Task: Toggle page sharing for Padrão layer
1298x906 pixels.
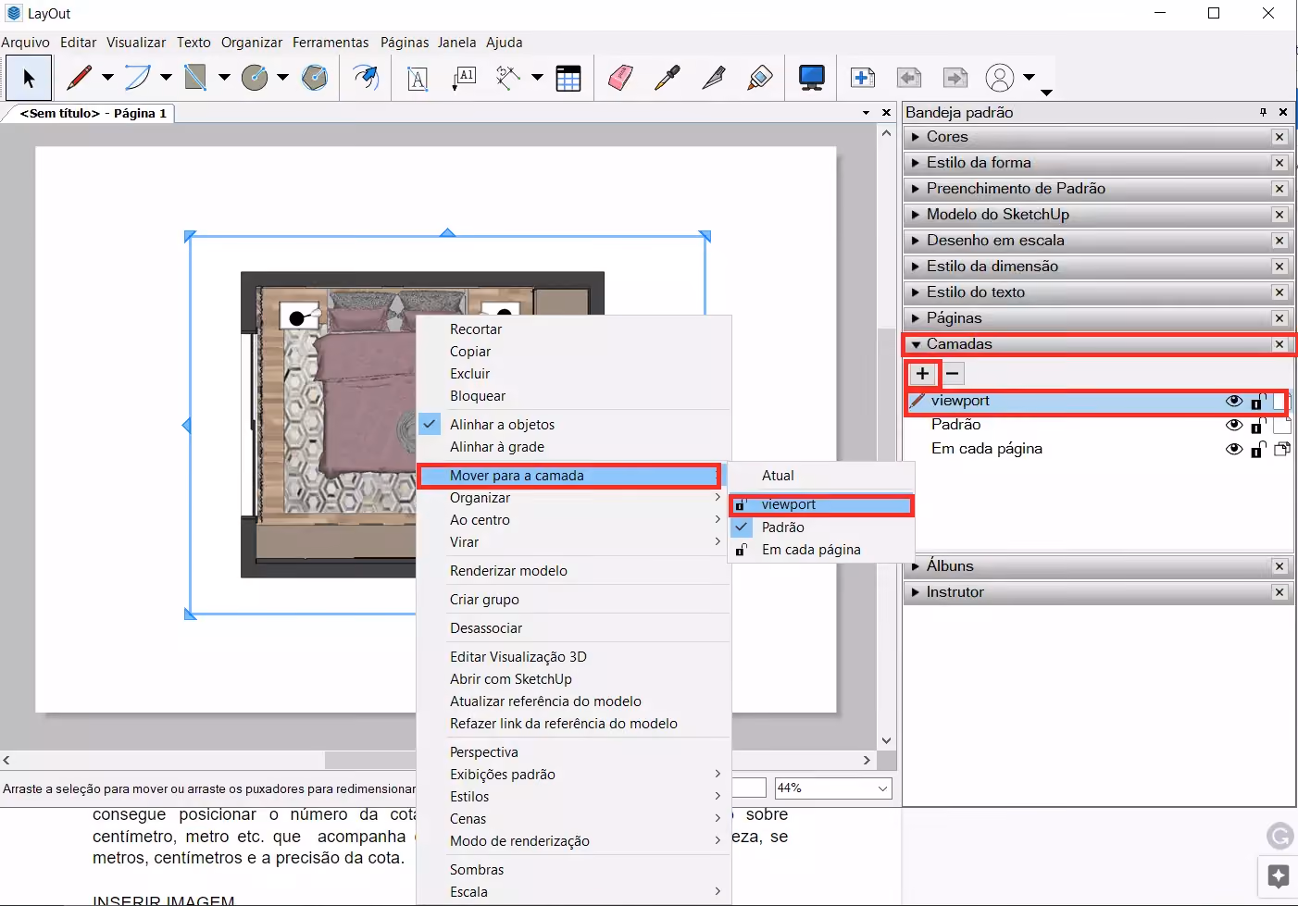Action: pyautogui.click(x=1282, y=425)
